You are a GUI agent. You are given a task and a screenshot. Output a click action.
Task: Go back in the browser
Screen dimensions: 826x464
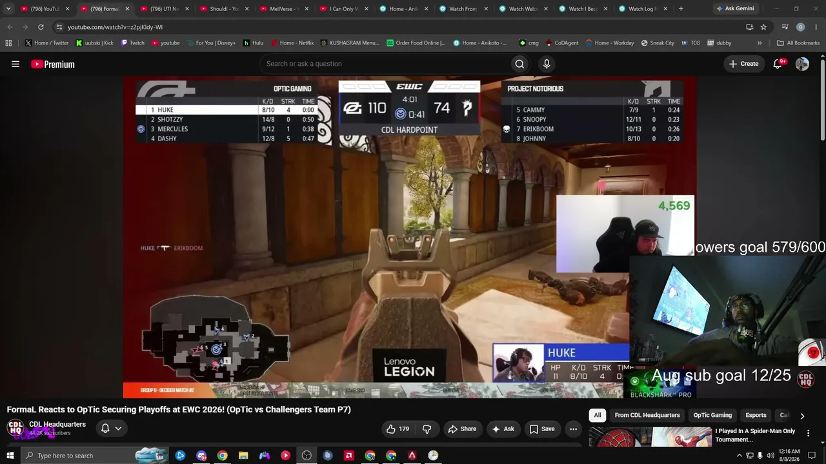coord(10,27)
